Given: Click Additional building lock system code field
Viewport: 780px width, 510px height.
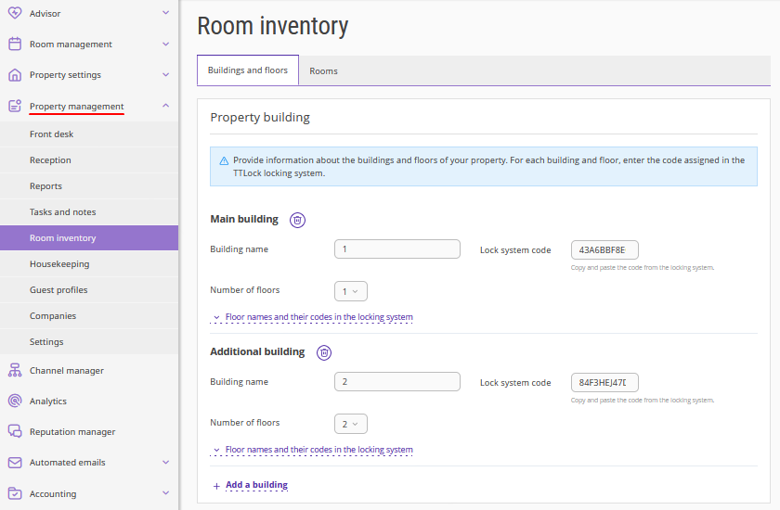Looking at the screenshot, I should point(604,382).
